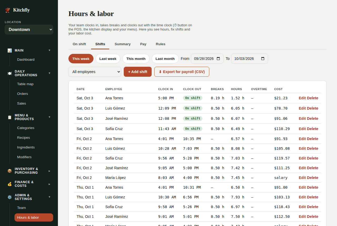Delete Sofía Cruz's Thu, Oct 1 shift
Screen dimensions: 337x226
pyautogui.click(x=313, y=207)
